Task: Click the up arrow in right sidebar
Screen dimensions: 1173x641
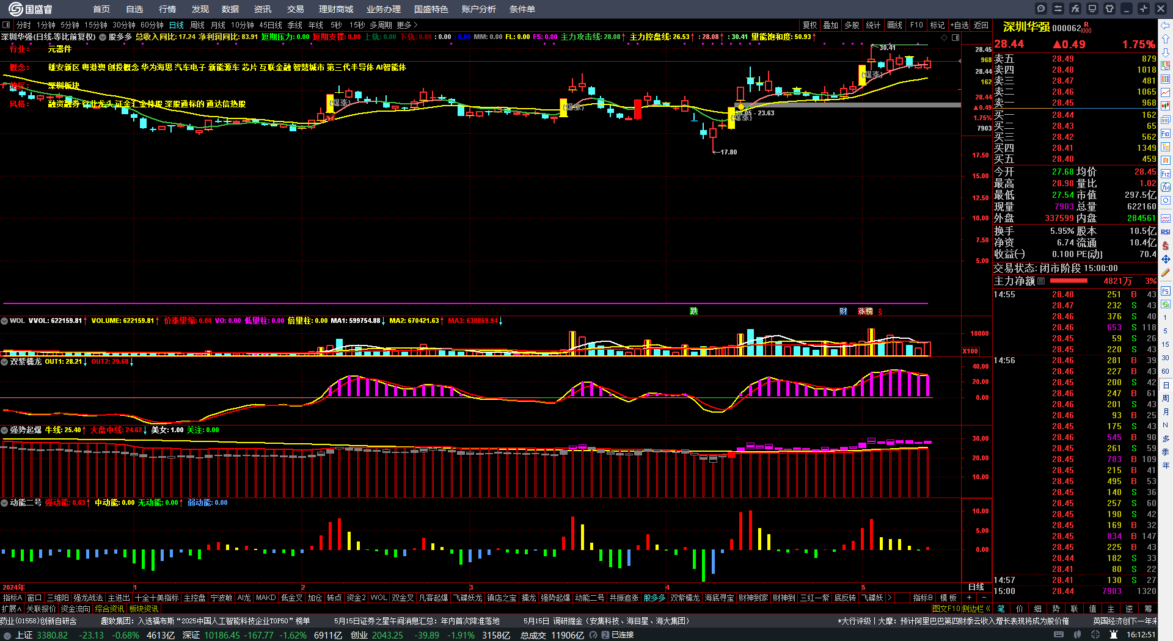Action: (x=1166, y=39)
